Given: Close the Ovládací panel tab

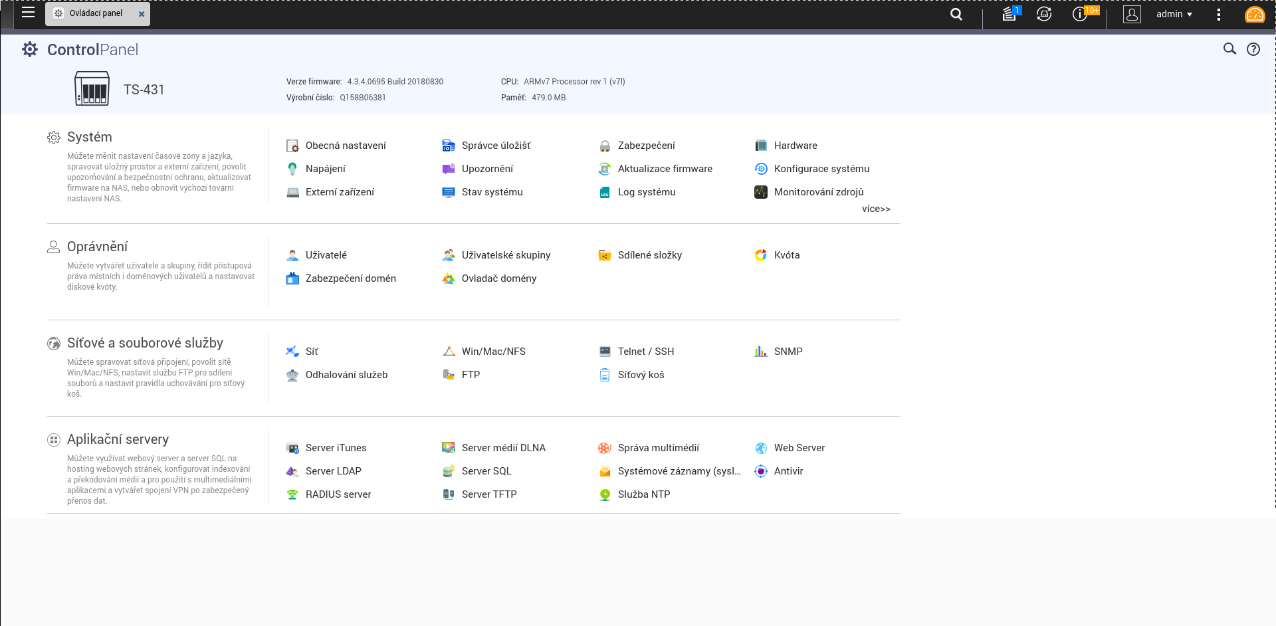Looking at the screenshot, I should point(142,14).
